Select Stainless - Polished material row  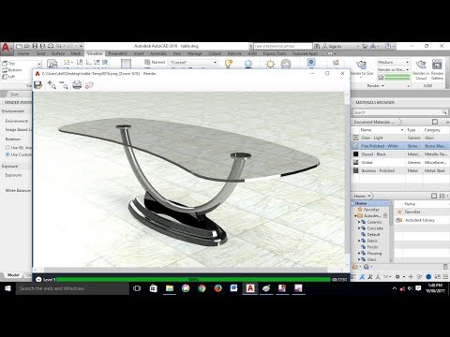(400, 170)
